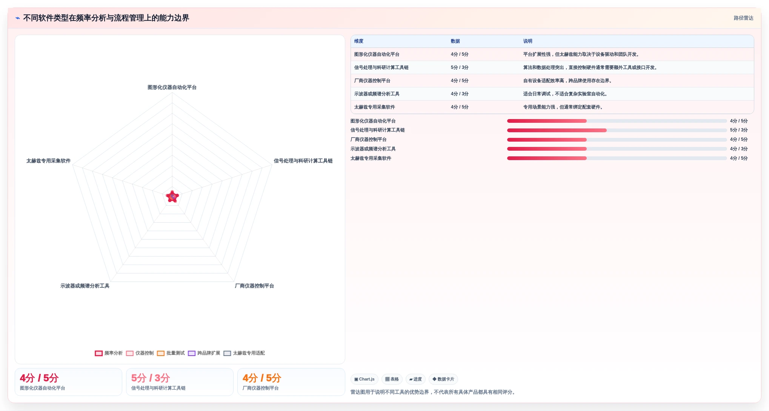Click the description starting 算法和数据处理突出
This screenshot has height=411, width=769.
[591, 67]
